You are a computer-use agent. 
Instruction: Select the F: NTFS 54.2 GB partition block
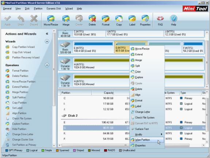point(193,47)
